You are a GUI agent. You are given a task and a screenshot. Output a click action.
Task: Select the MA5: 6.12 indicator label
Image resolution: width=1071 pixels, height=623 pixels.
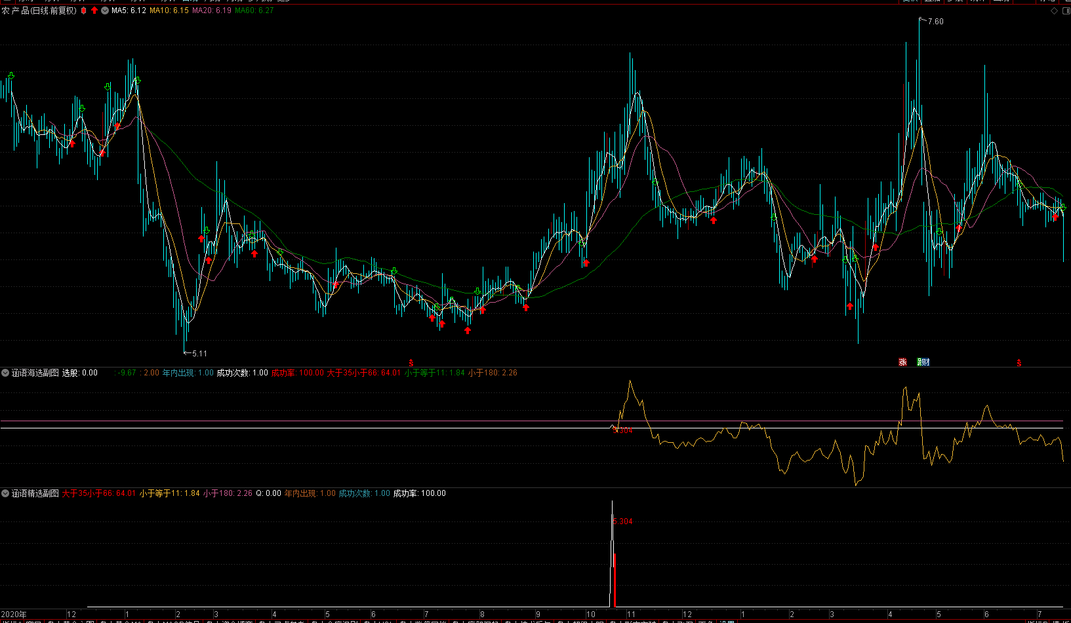(129, 10)
